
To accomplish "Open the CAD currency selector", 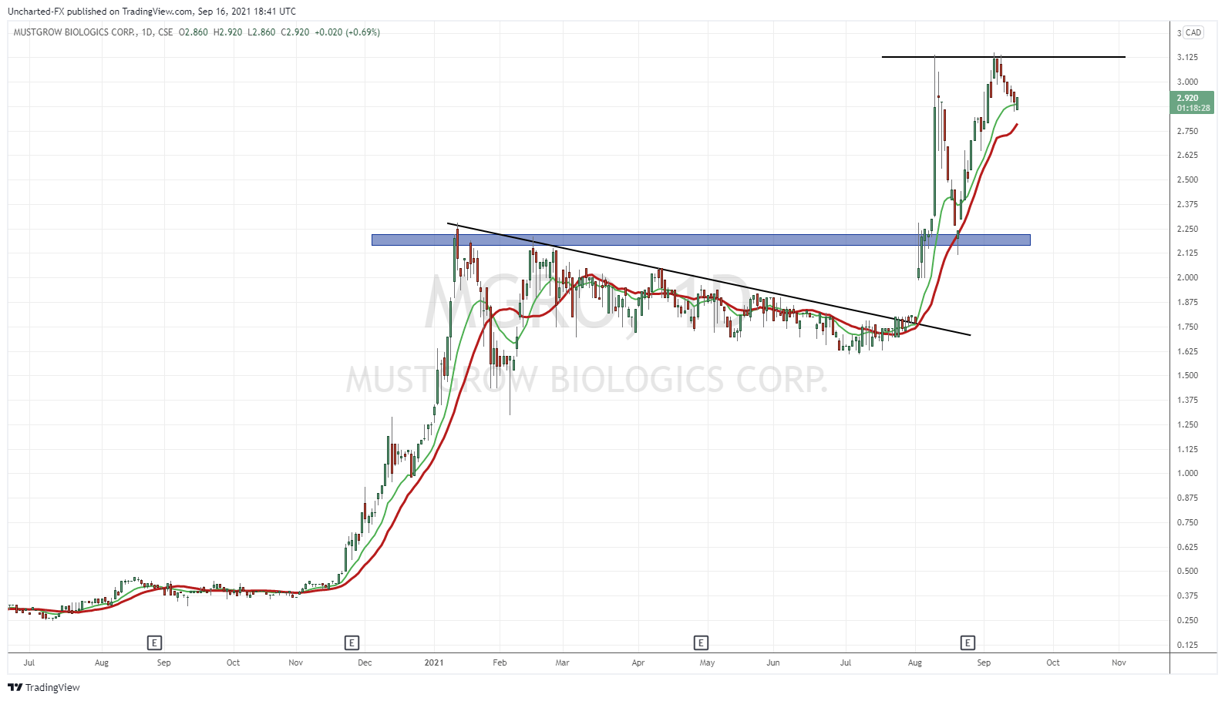I will 1193,32.
